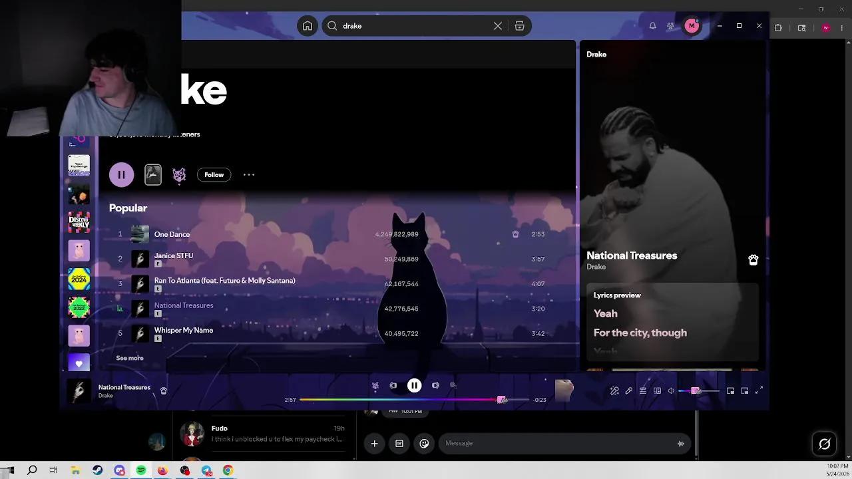Toggle the lyrics microphone icon
The height and width of the screenshot is (479, 852).
point(628,391)
